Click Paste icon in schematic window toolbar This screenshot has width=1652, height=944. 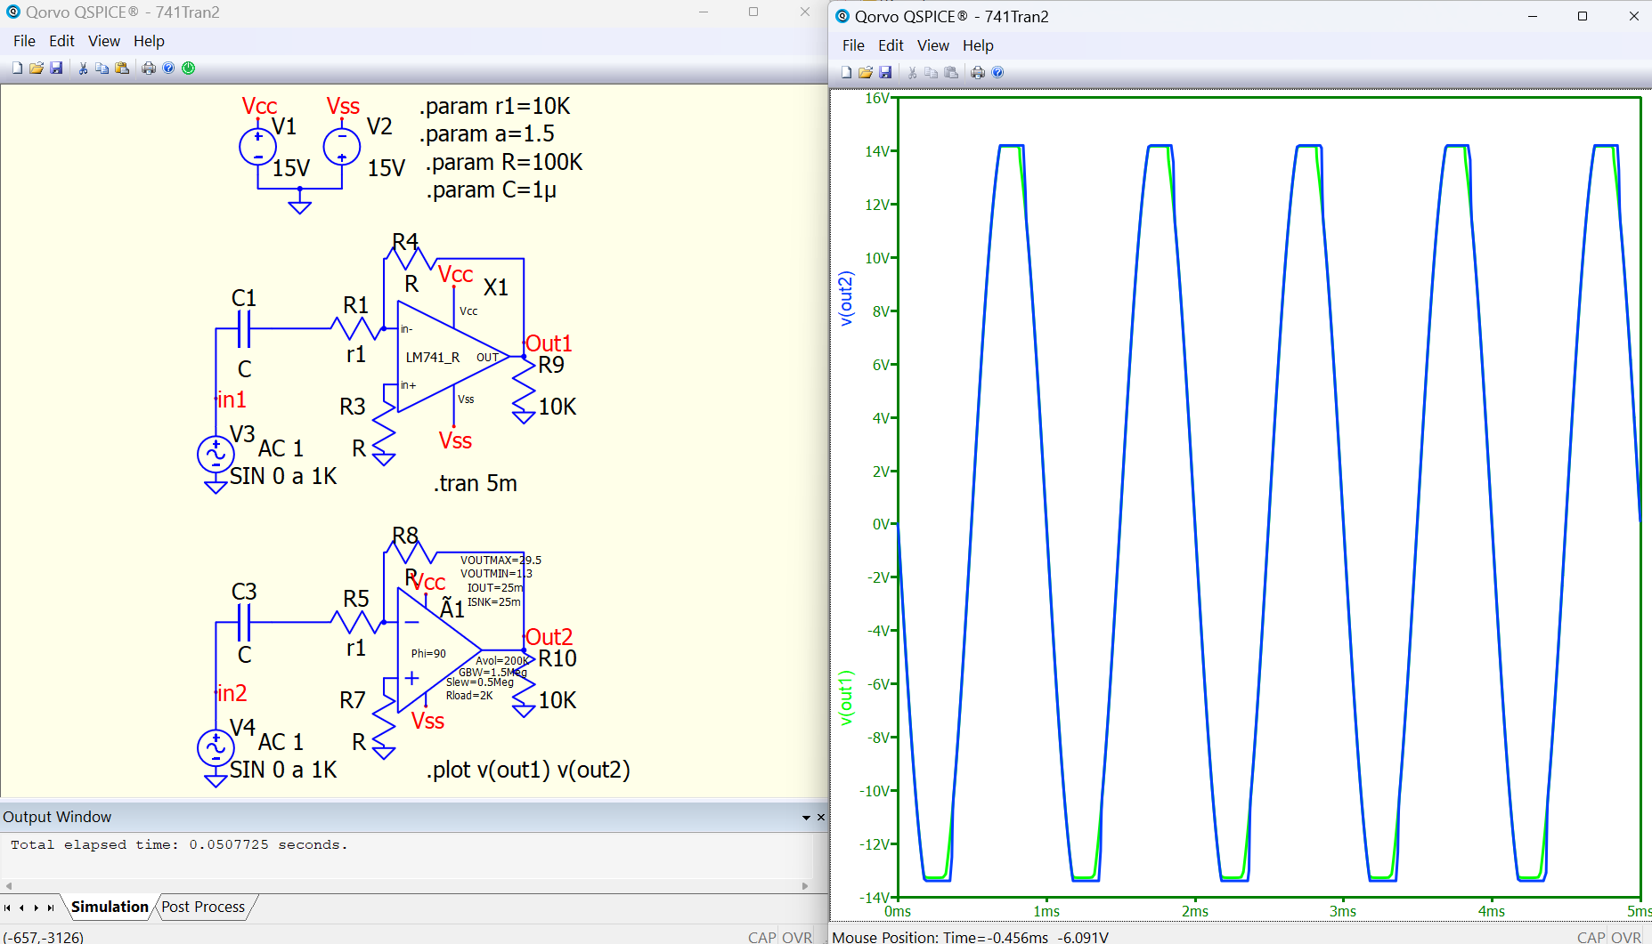[122, 69]
